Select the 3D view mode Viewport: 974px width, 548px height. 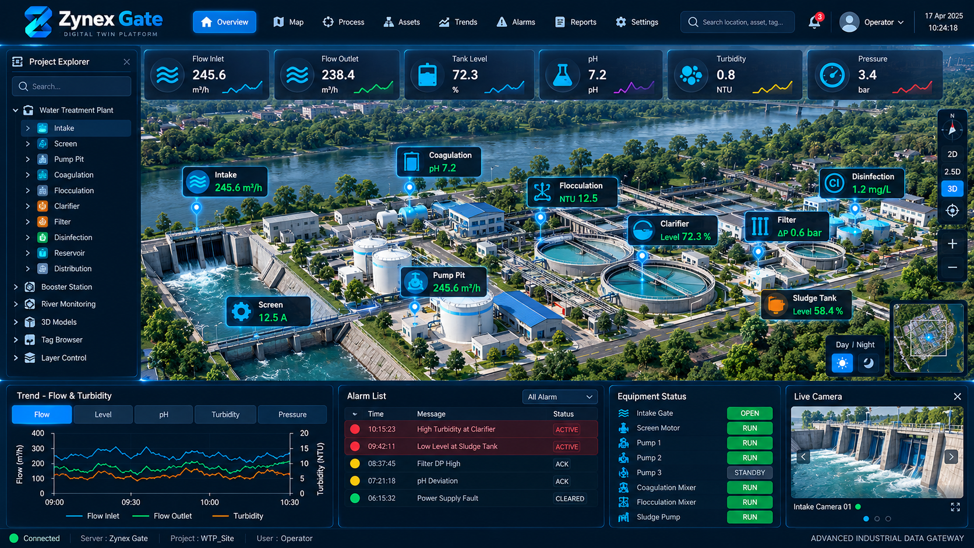coord(952,189)
